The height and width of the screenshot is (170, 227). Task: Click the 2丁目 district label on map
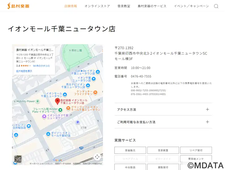[83, 128]
